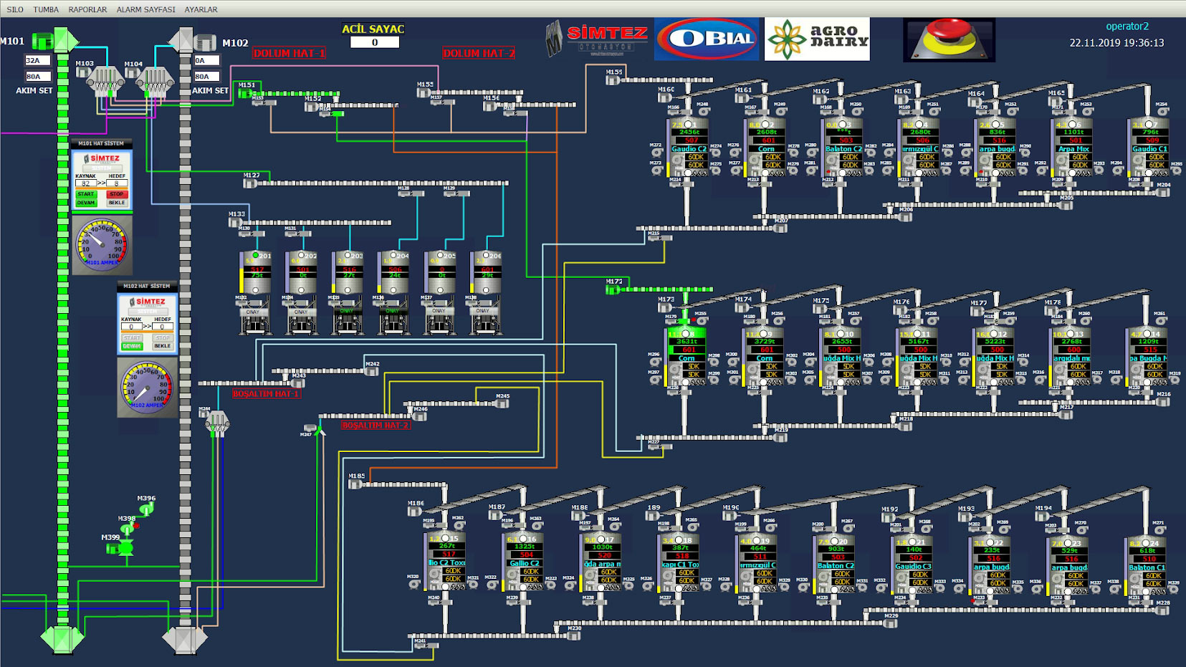
Task: Click the 80A AKIM SET field for M101
Action: [x=38, y=76]
